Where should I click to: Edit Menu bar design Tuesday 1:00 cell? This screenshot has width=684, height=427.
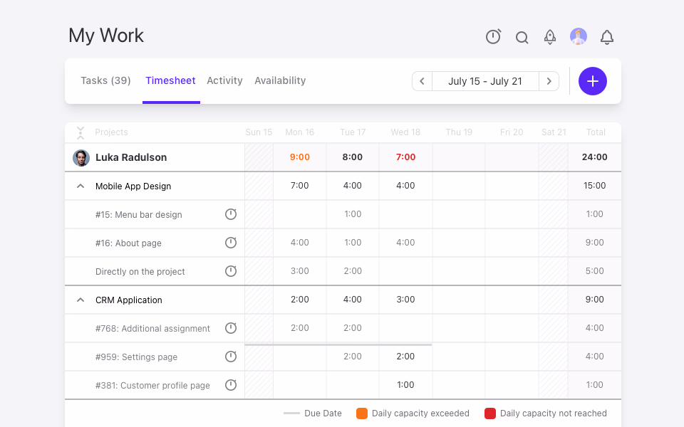pyautogui.click(x=353, y=214)
